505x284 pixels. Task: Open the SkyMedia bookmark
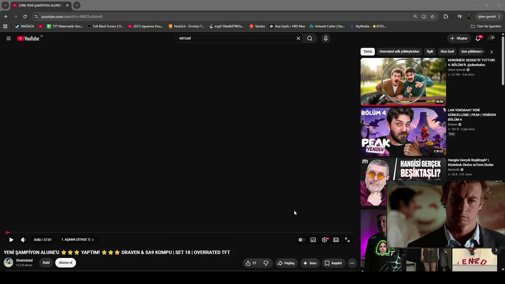(368, 26)
